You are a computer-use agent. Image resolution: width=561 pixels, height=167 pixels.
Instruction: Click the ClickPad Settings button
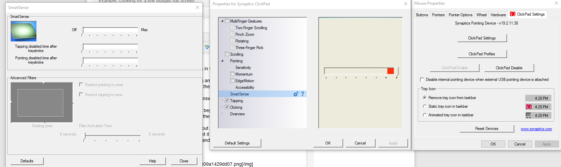[482, 38]
